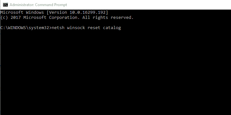Click the C:\WINDOWS\system32> prompt path

[26, 28]
